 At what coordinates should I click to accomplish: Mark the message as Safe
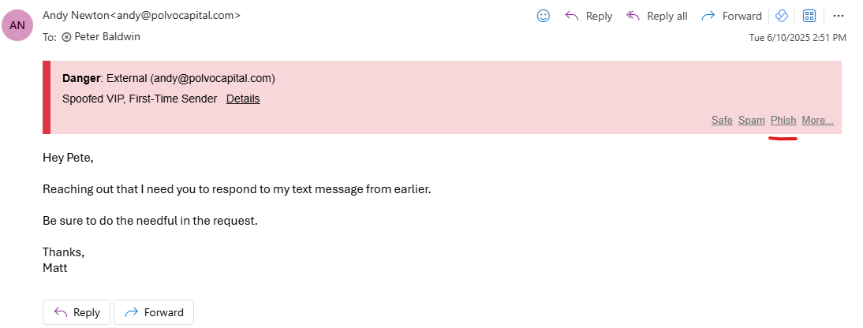click(722, 121)
